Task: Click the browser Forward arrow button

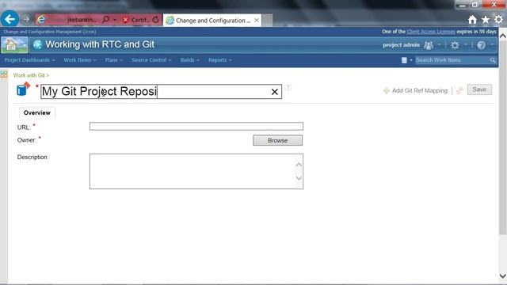Action: coord(26,19)
